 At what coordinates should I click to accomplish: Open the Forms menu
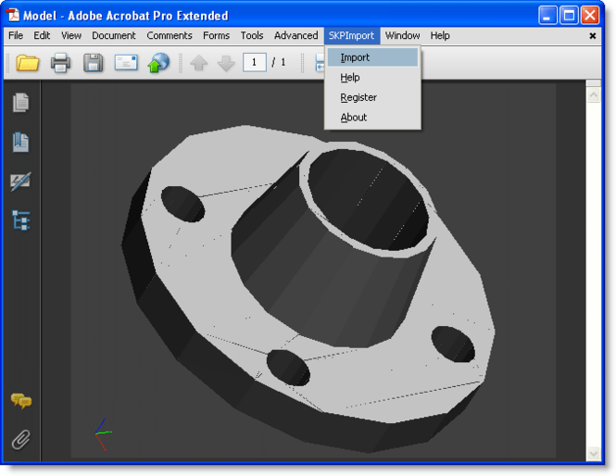pos(216,36)
